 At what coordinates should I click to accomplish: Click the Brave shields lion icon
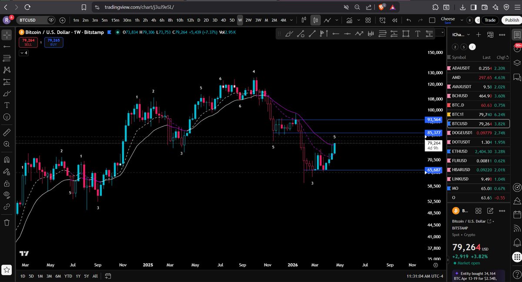[381, 7]
